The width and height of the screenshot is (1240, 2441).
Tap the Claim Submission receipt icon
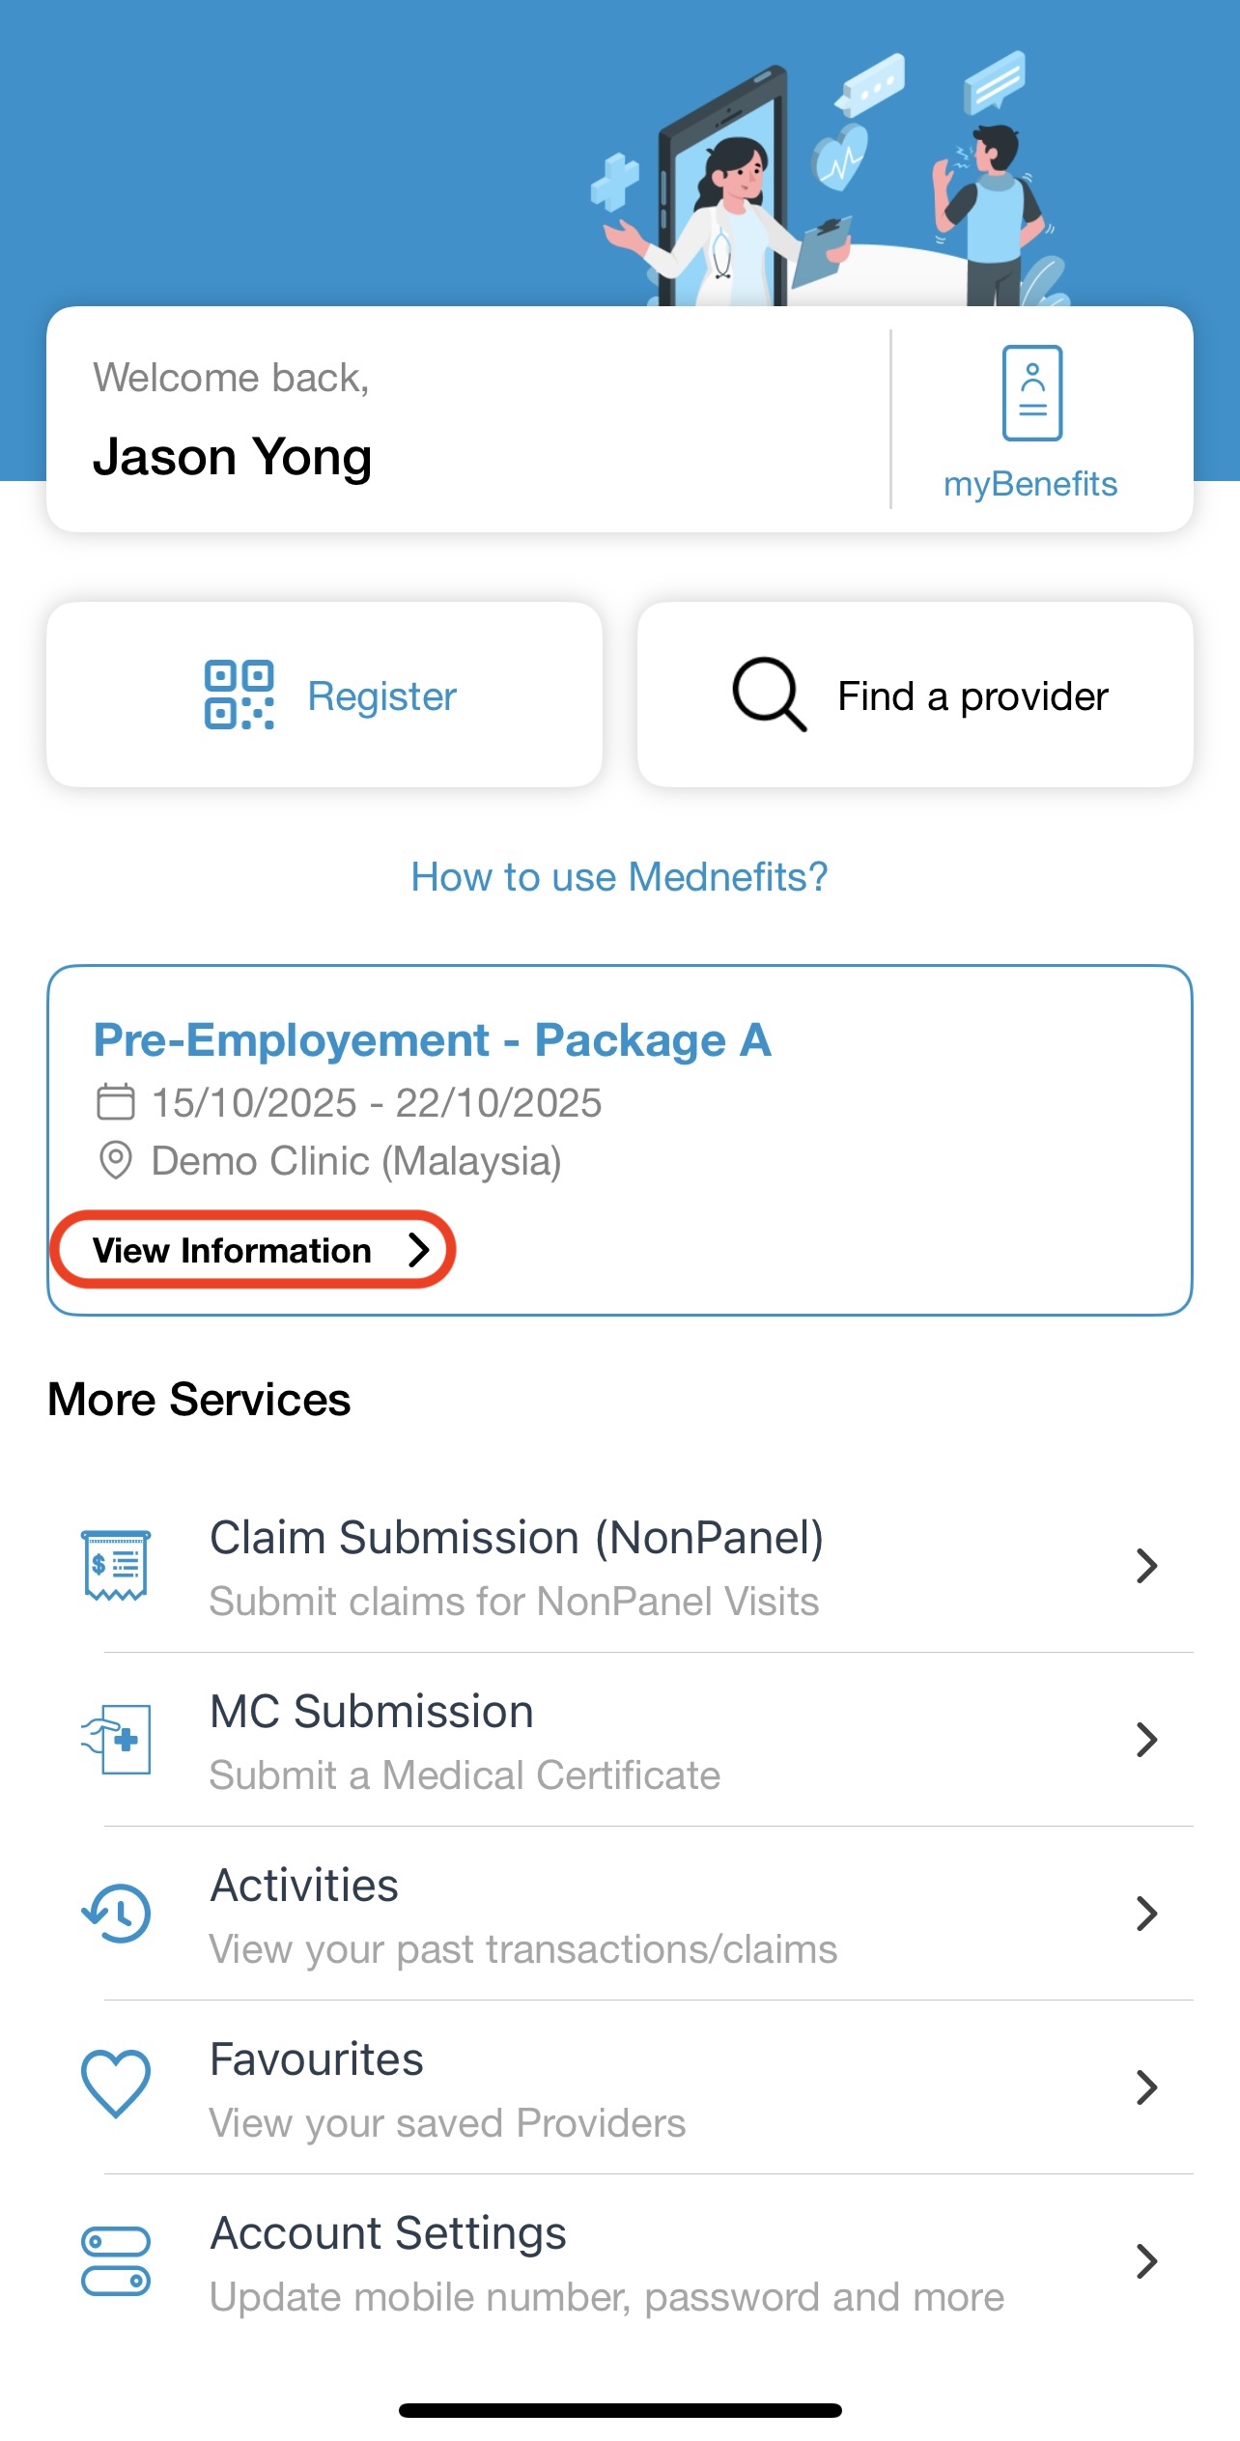(x=116, y=1565)
